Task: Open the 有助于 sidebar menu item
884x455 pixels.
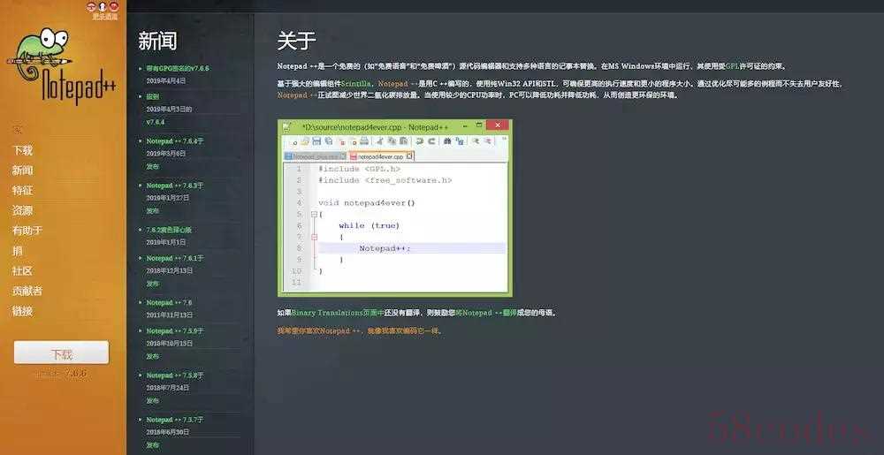Action: pyautogui.click(x=27, y=231)
